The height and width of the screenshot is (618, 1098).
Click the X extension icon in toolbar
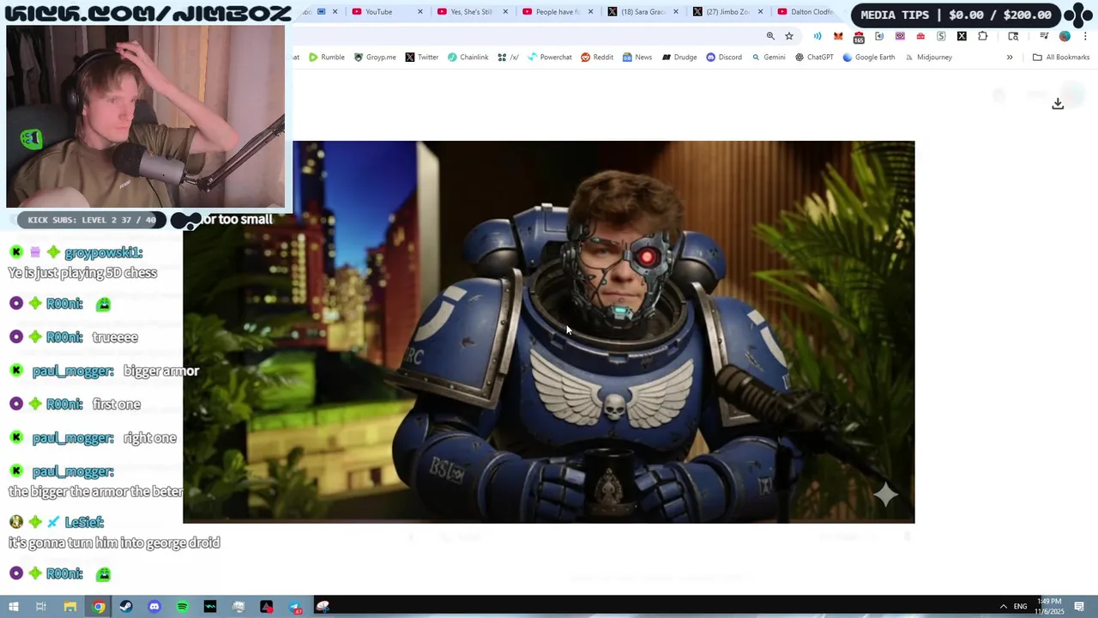coord(962,36)
